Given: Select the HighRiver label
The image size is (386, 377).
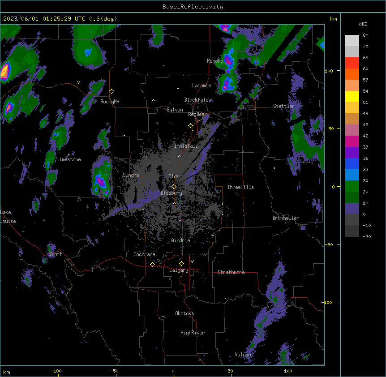Looking at the screenshot, I should (193, 333).
